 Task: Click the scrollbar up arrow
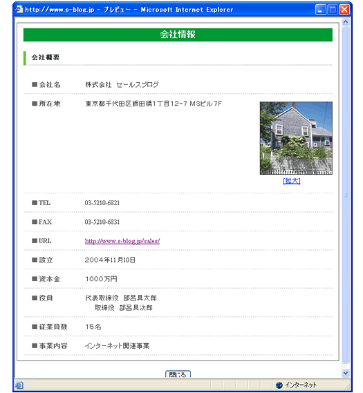[x=346, y=22]
